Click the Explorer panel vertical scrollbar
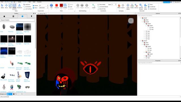The width and height of the screenshot is (181, 102). point(180,38)
